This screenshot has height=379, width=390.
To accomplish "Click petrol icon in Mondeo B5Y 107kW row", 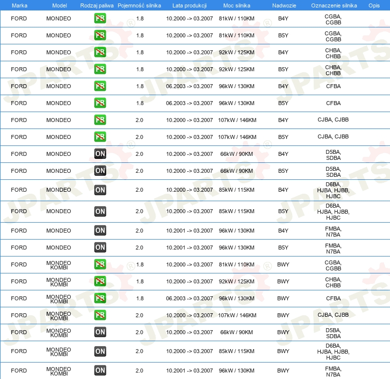I will [100, 136].
